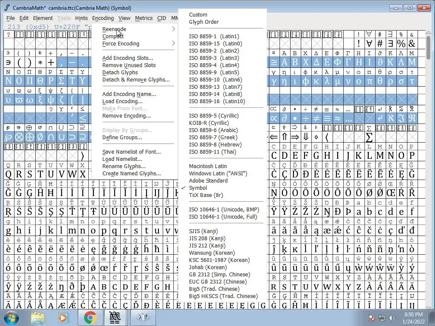
Task: Select the down double arrow glyph cell
Action: (305, 137)
